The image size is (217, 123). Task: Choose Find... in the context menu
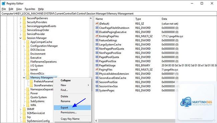72,90
